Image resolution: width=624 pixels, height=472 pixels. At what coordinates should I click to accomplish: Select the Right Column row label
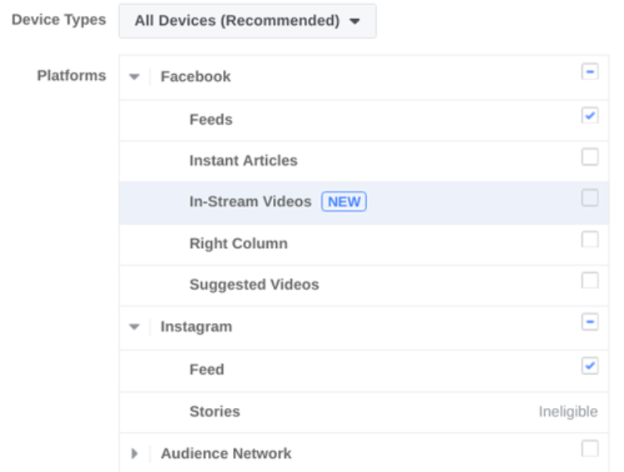point(239,243)
